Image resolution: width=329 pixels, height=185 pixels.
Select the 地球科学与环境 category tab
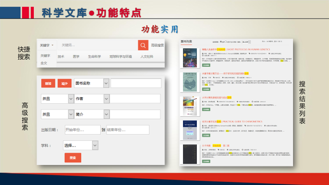pyautogui.click(x=120, y=57)
